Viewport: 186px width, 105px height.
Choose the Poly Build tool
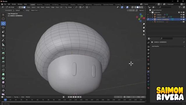pos(3,74)
